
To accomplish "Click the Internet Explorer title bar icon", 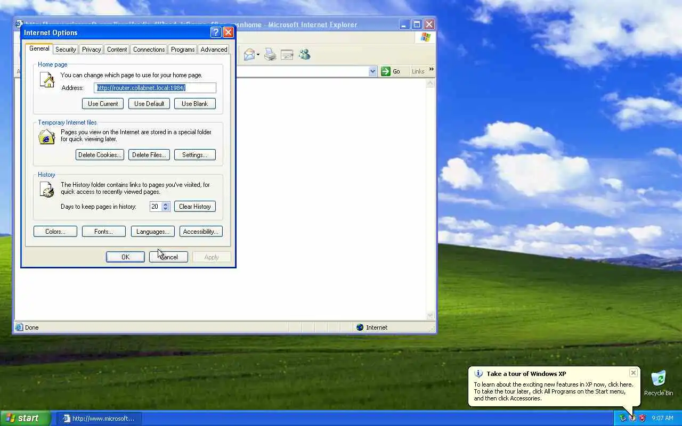I will 19,24.
